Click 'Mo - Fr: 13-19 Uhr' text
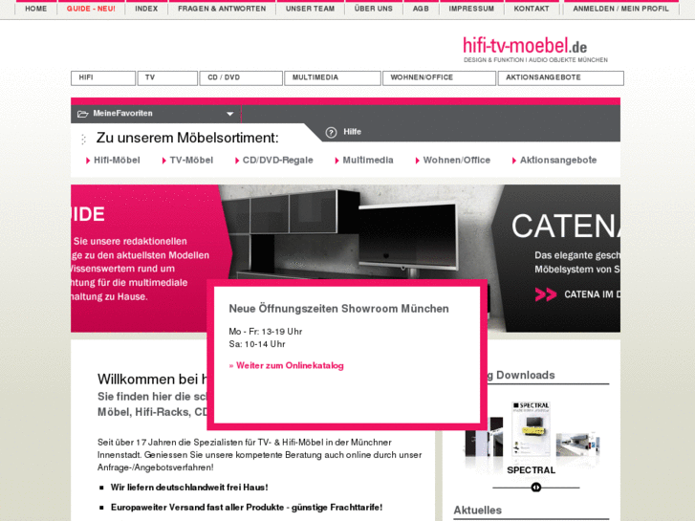695x521 pixels. pos(266,332)
